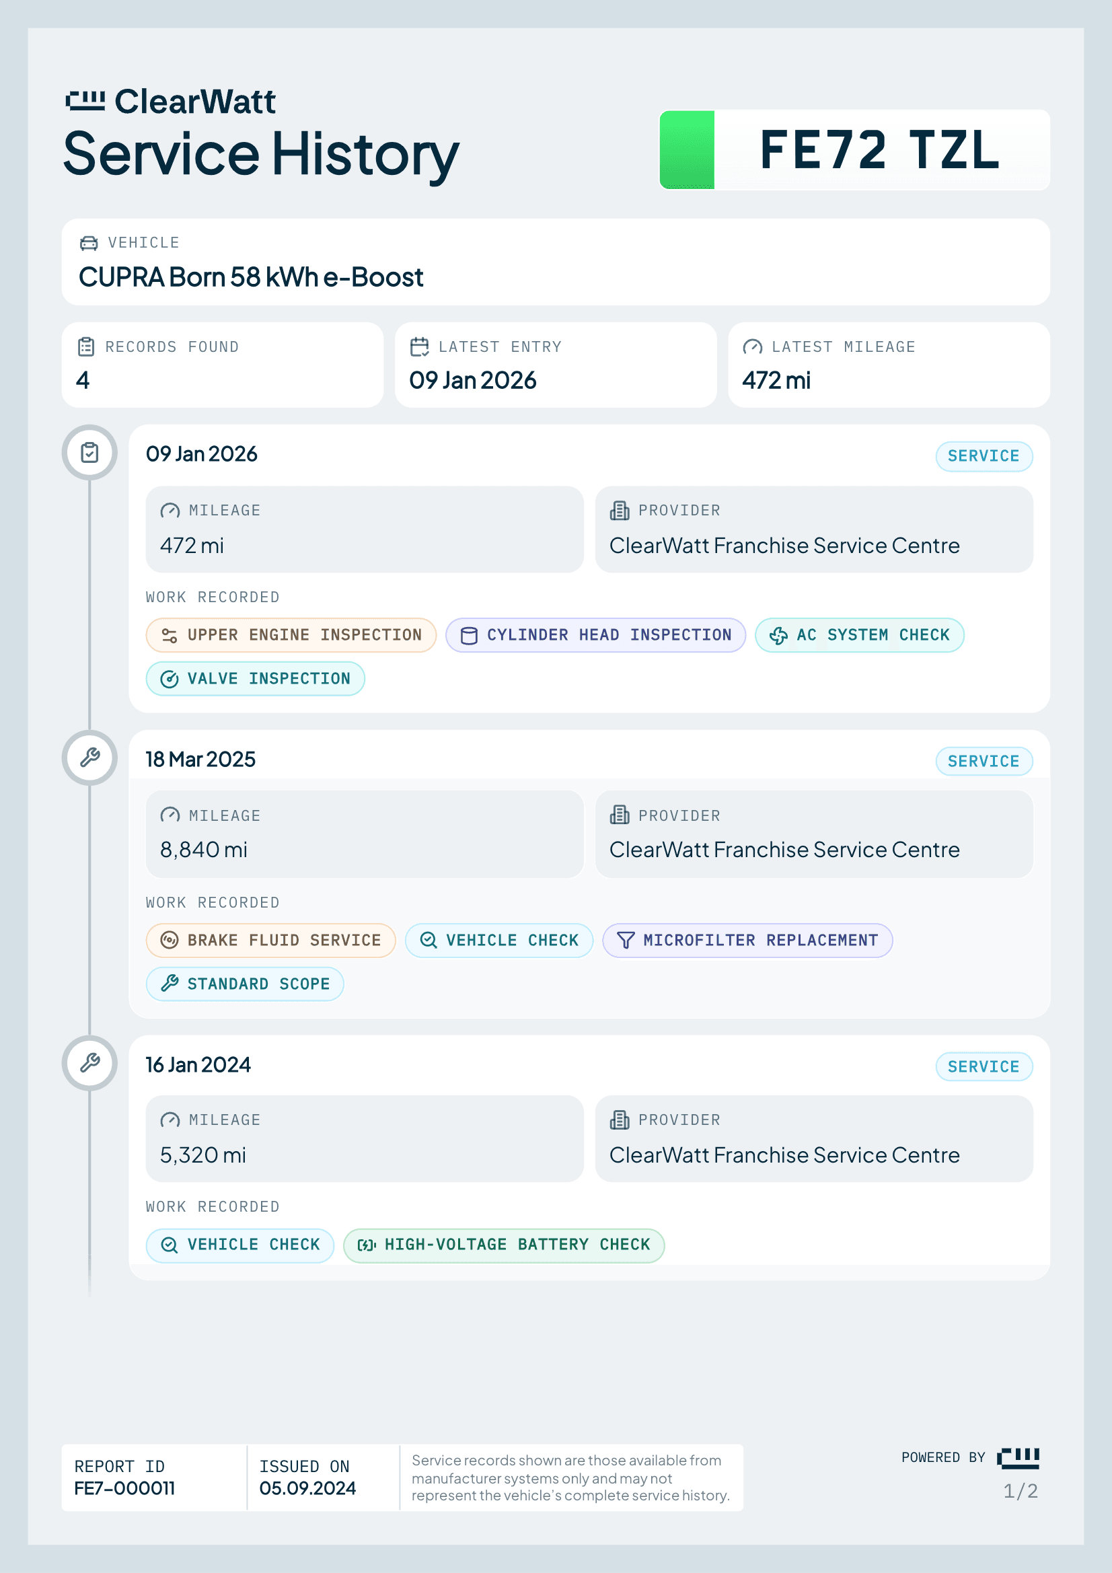Click the 1/2 page indicator

[x=1021, y=1492]
